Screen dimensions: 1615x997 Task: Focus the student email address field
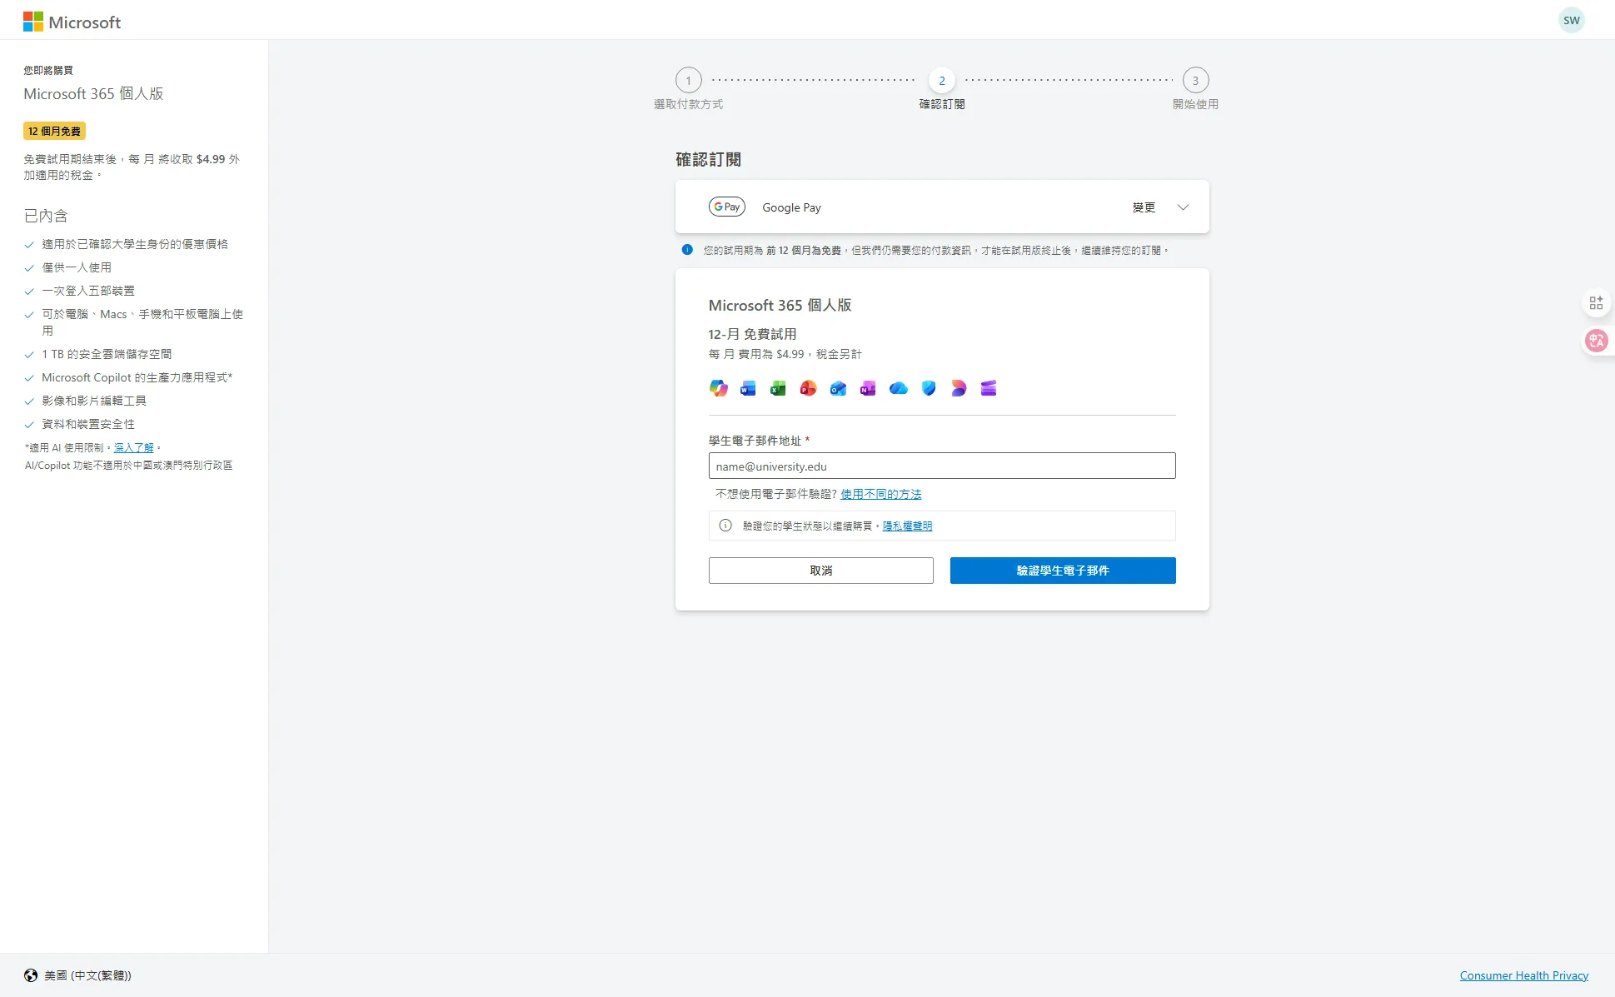pyautogui.click(x=941, y=466)
